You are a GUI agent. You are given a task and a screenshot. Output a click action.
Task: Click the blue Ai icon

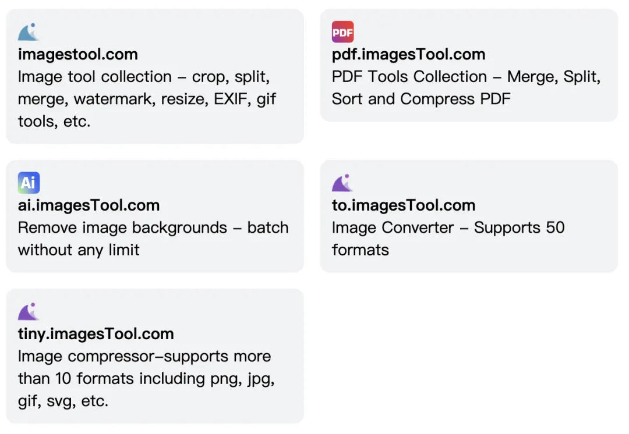click(29, 183)
